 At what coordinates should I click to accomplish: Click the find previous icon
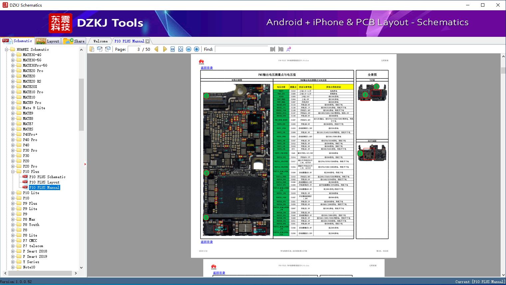[272, 49]
